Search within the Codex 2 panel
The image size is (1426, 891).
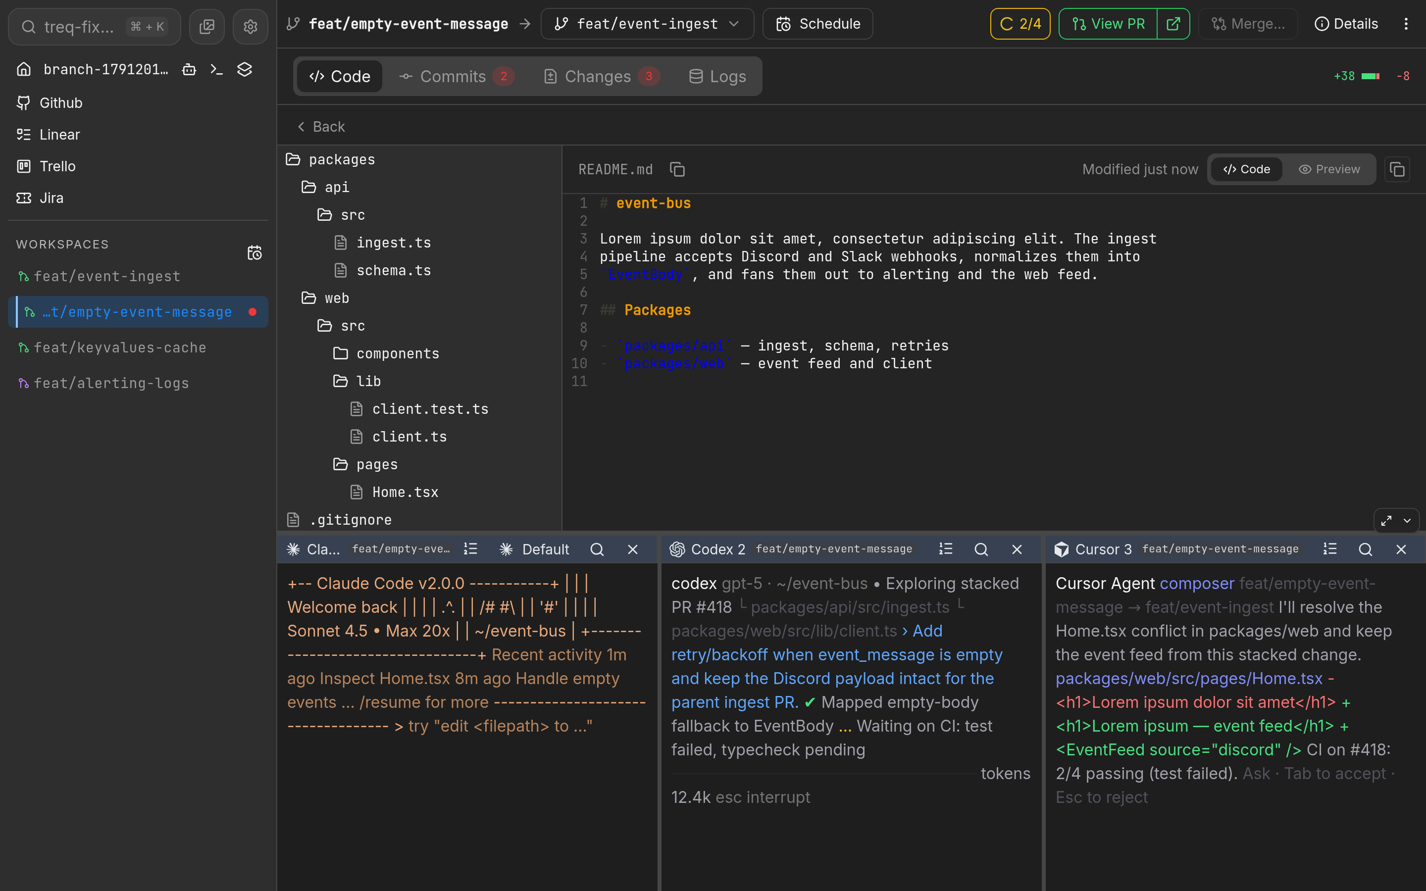pyautogui.click(x=981, y=549)
